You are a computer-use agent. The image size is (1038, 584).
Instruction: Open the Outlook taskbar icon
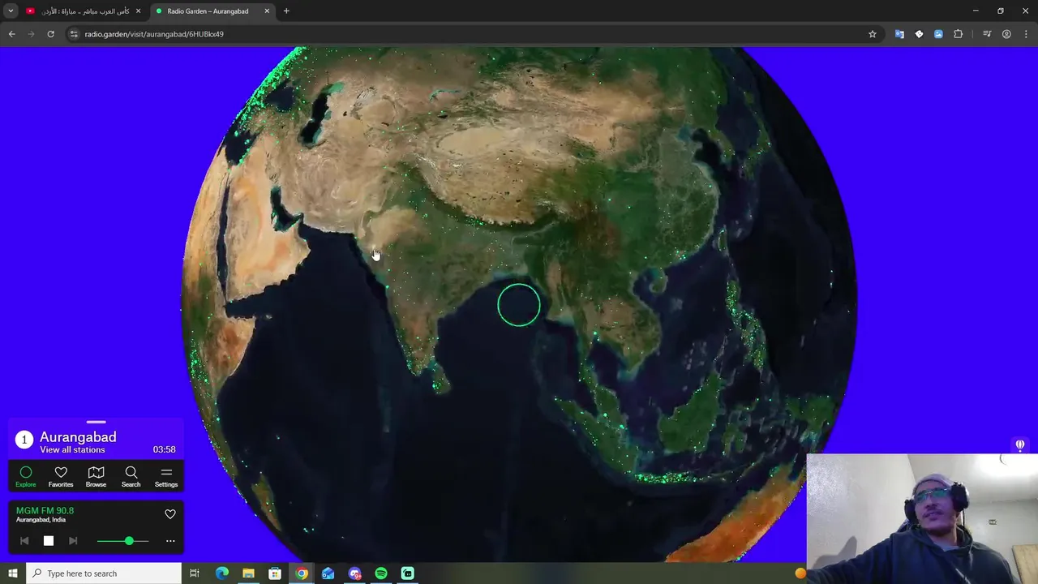(x=328, y=573)
